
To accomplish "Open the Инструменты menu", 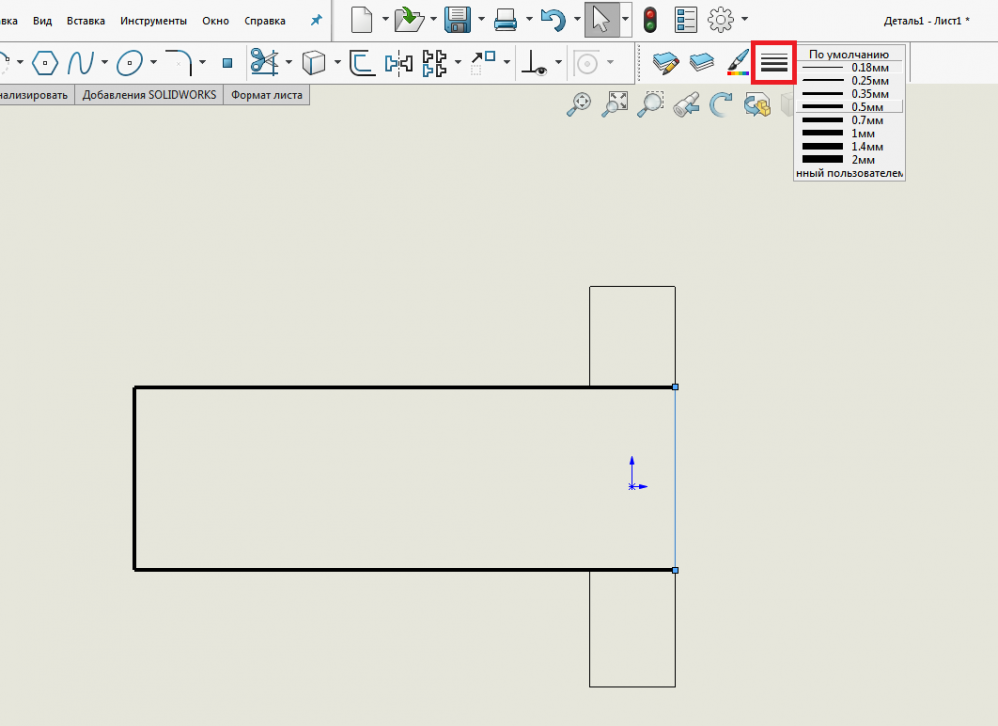I will click(x=153, y=20).
